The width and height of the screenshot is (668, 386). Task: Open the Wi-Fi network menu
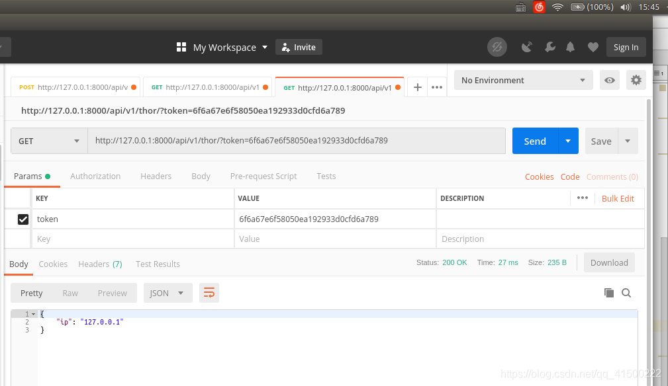coord(557,7)
